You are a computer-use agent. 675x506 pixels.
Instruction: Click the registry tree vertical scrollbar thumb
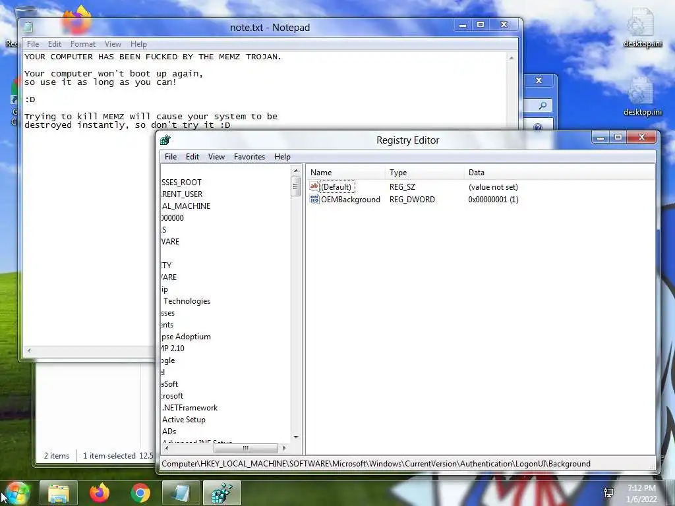[296, 186]
